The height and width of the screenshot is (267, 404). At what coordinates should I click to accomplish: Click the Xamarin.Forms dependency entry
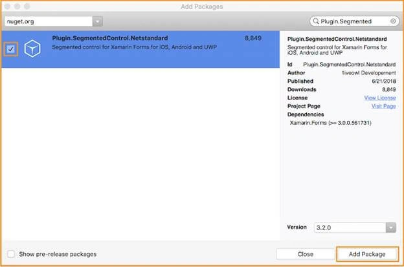[331, 123]
